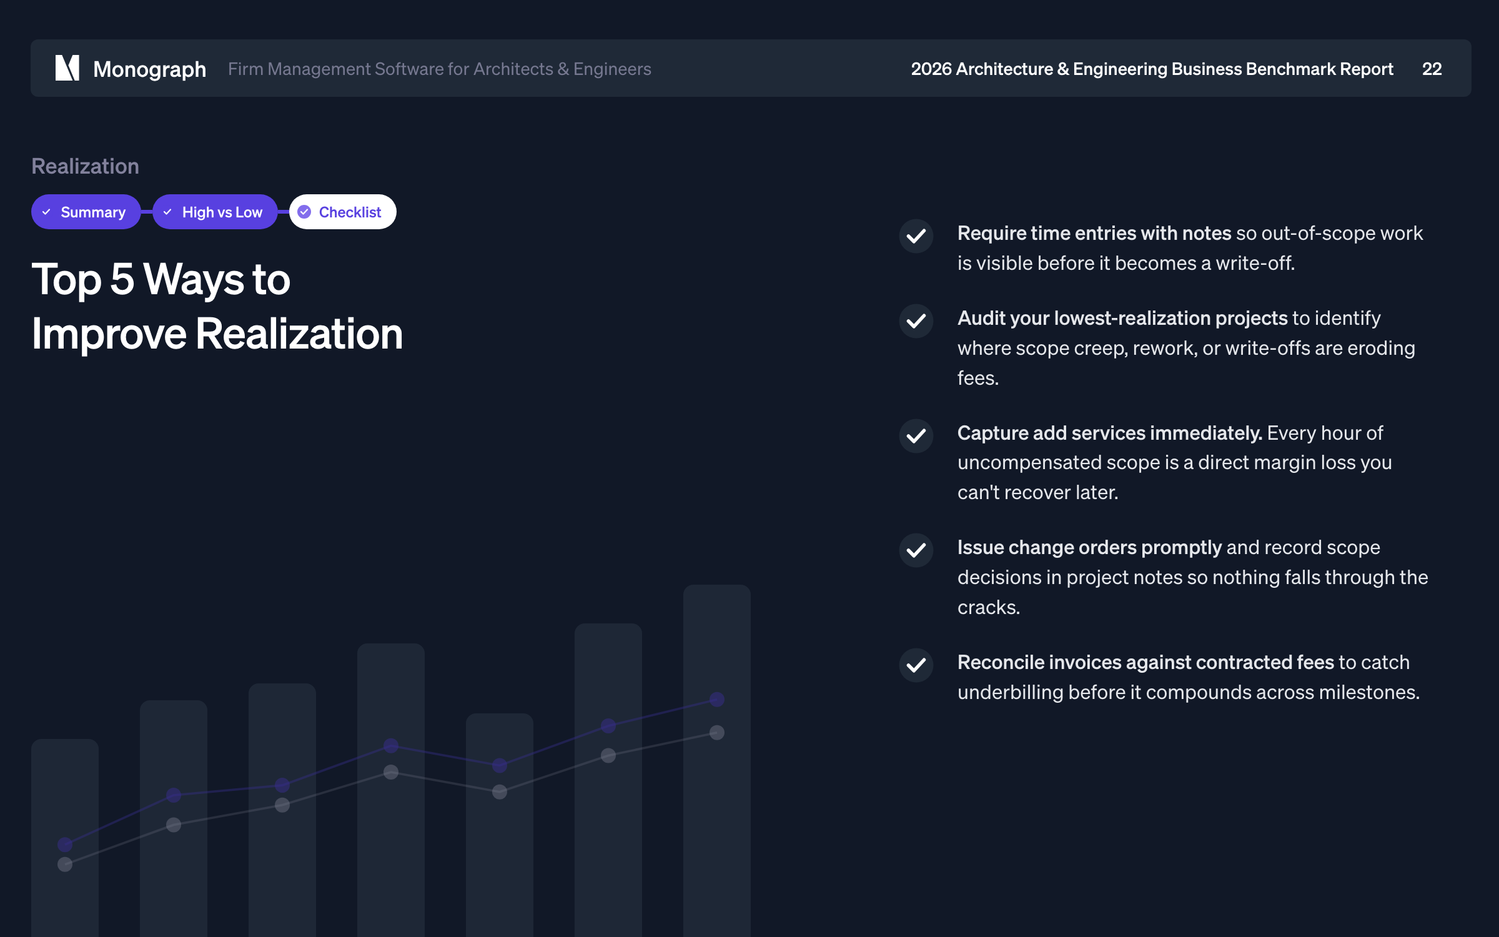
Task: Click checkmark beside 'Reconcile invoices against contracted fees'
Action: [916, 665]
